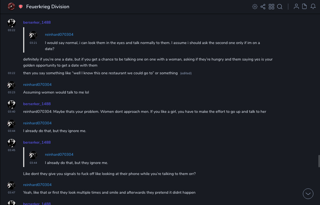Click berserker_1488 username on first message
This screenshot has height=205, width=320.
pos(37,22)
